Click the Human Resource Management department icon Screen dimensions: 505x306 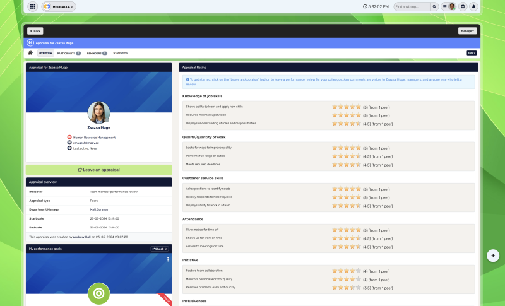pyautogui.click(x=69, y=137)
